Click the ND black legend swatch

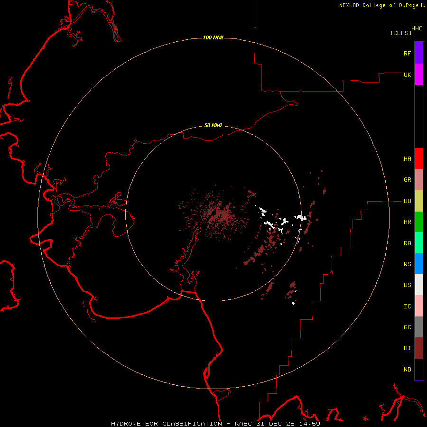pos(419,369)
